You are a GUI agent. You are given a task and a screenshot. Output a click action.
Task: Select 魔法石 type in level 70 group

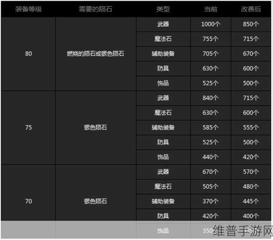[163, 186]
